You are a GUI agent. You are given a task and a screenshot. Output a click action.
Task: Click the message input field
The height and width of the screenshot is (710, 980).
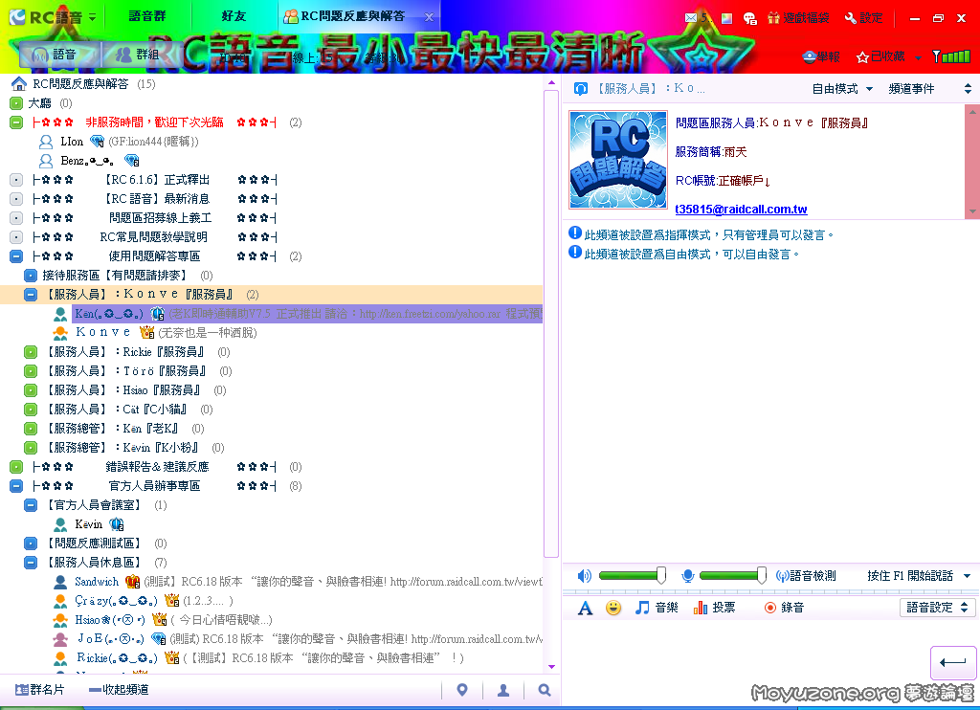(x=744, y=656)
